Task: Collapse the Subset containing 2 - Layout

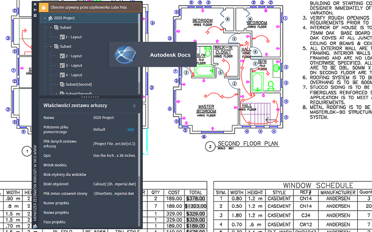Action: tap(51, 46)
